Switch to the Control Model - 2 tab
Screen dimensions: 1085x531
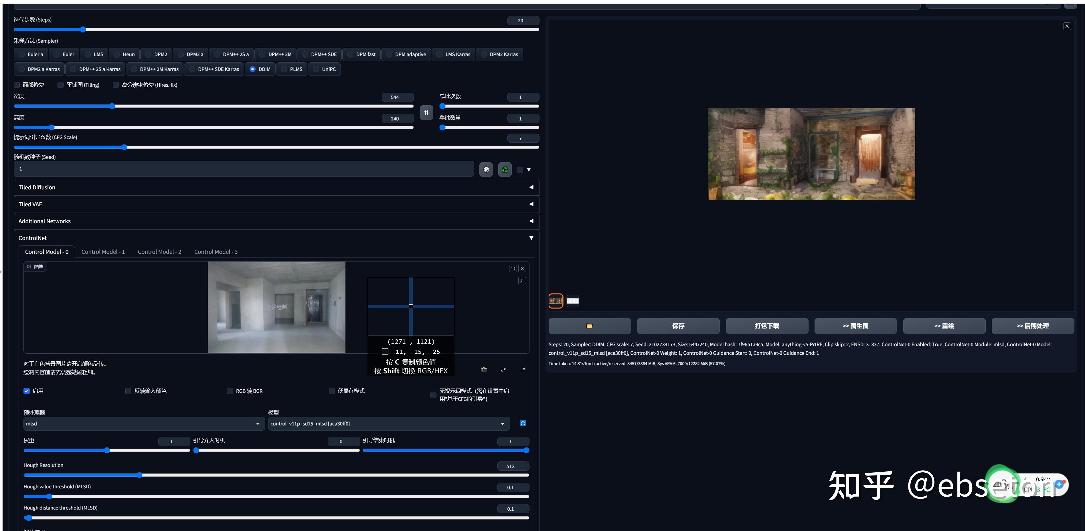click(x=159, y=252)
